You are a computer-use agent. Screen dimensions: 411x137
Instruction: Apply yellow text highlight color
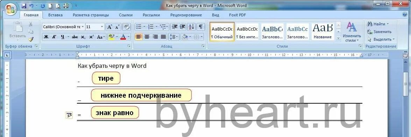[111, 37]
